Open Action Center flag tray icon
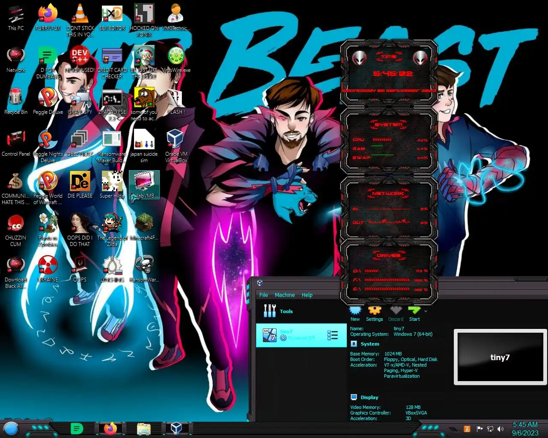The width and height of the screenshot is (548, 438). (x=479, y=429)
